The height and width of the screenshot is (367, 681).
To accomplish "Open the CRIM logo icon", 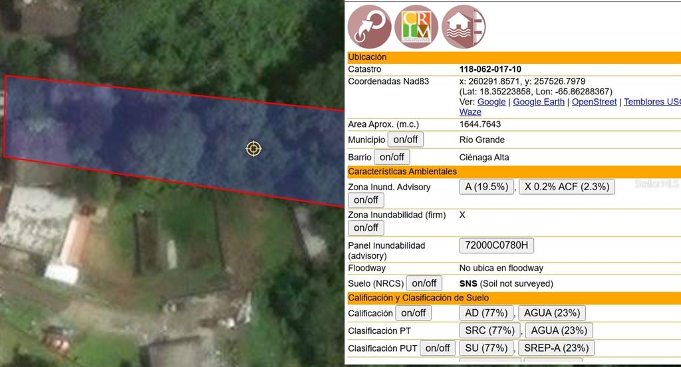I will [x=416, y=27].
